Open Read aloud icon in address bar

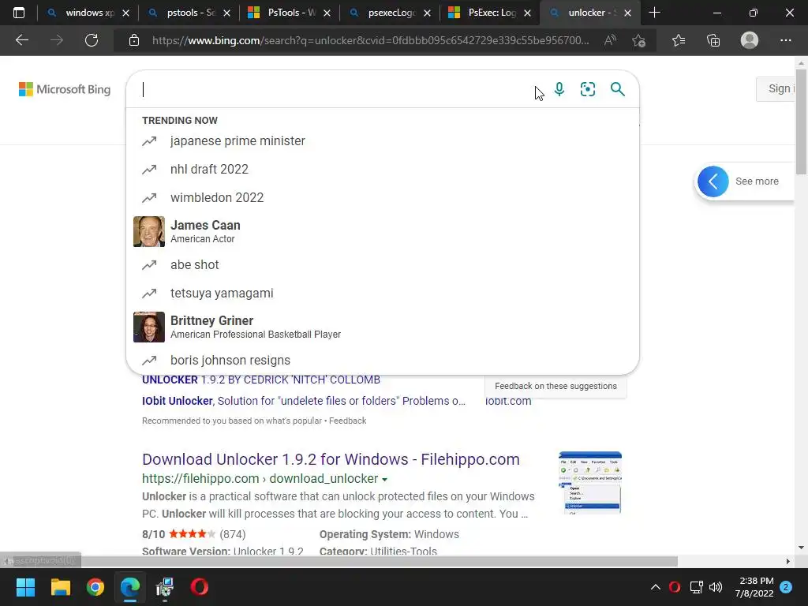[x=610, y=40]
